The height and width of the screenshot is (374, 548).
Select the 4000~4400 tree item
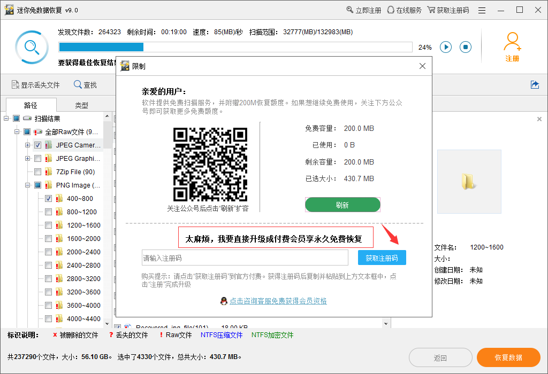[83, 318]
